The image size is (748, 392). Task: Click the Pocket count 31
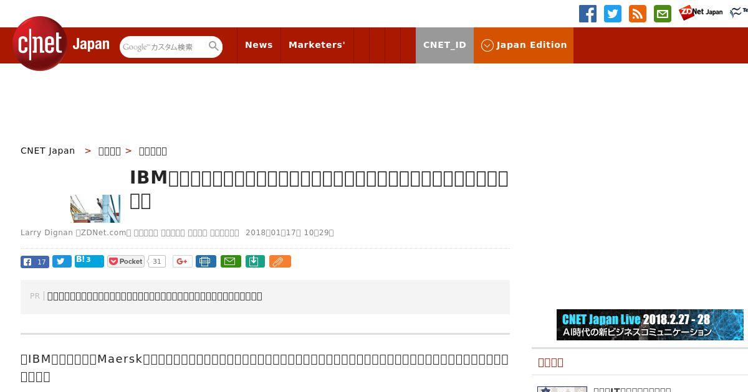(x=157, y=261)
